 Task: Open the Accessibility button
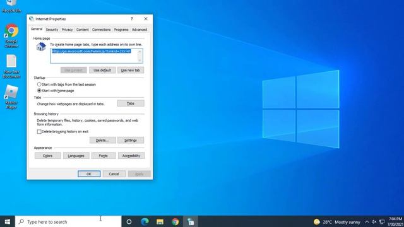[131, 156]
